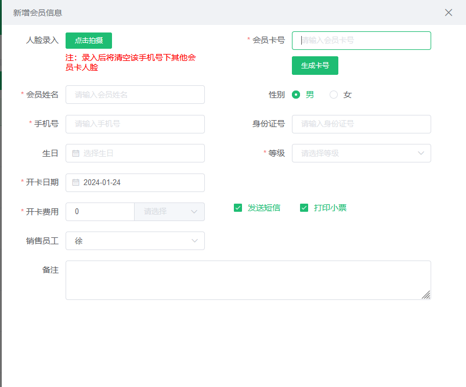466x387 pixels.
Task: Open the 等级 membership level dropdown
Action: pos(361,153)
